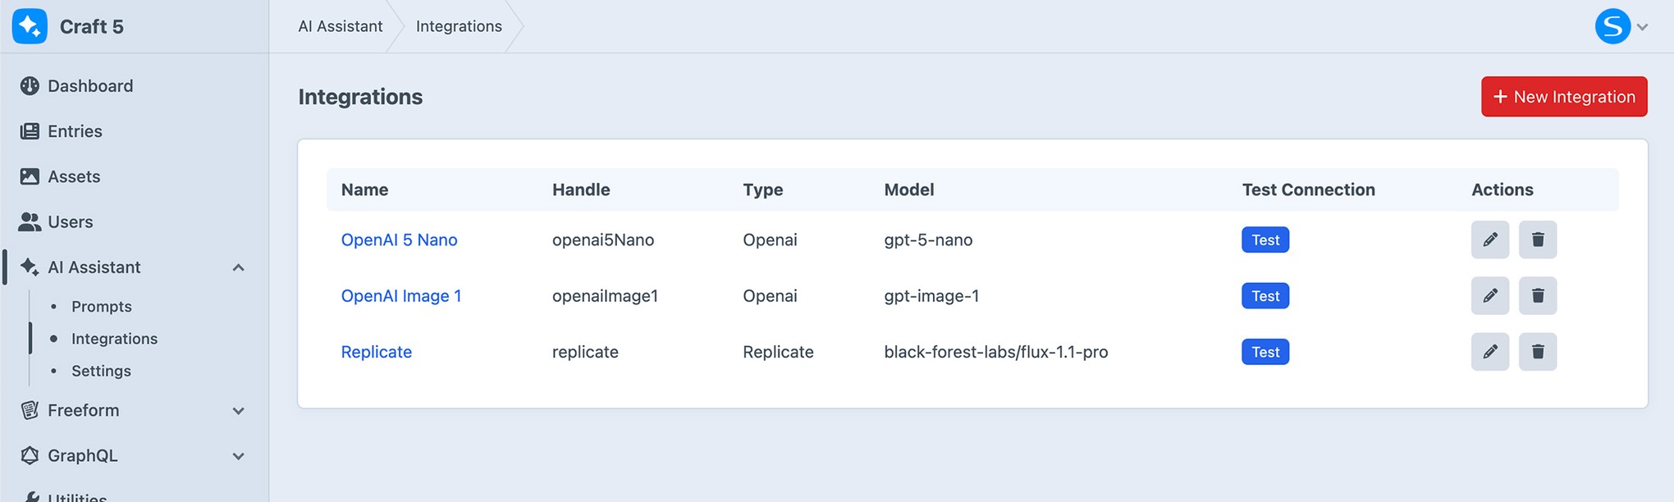Click the Entries newspaper icon
1674x502 pixels.
30,131
